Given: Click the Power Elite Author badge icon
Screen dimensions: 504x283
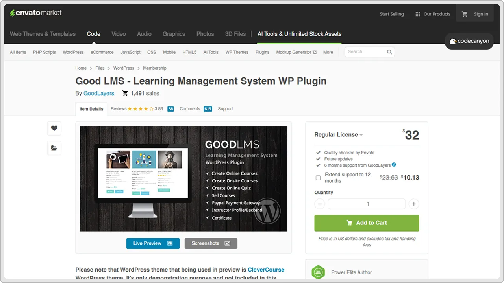Looking at the screenshot, I should pyautogui.click(x=318, y=272).
